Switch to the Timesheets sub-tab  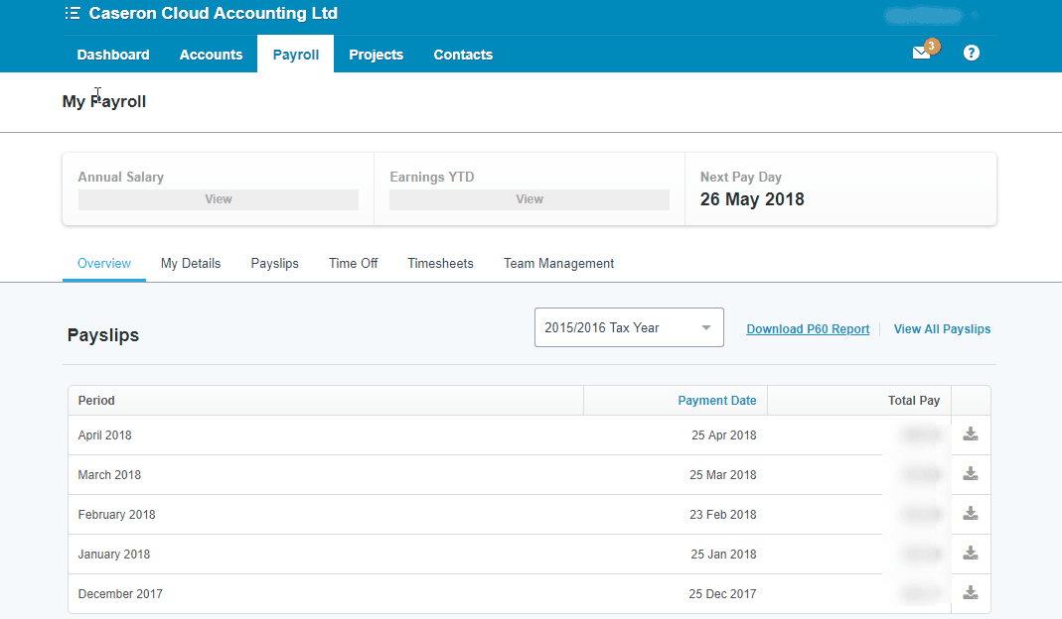click(x=440, y=263)
